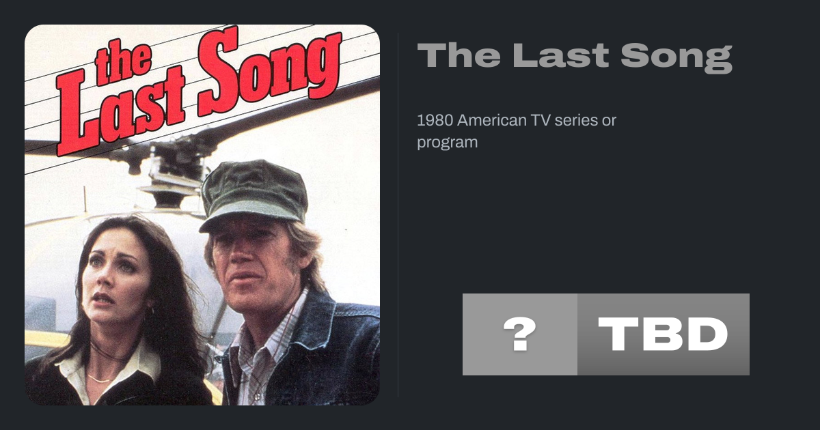
Task: Click the man's green cap in poster
Action: (251, 191)
